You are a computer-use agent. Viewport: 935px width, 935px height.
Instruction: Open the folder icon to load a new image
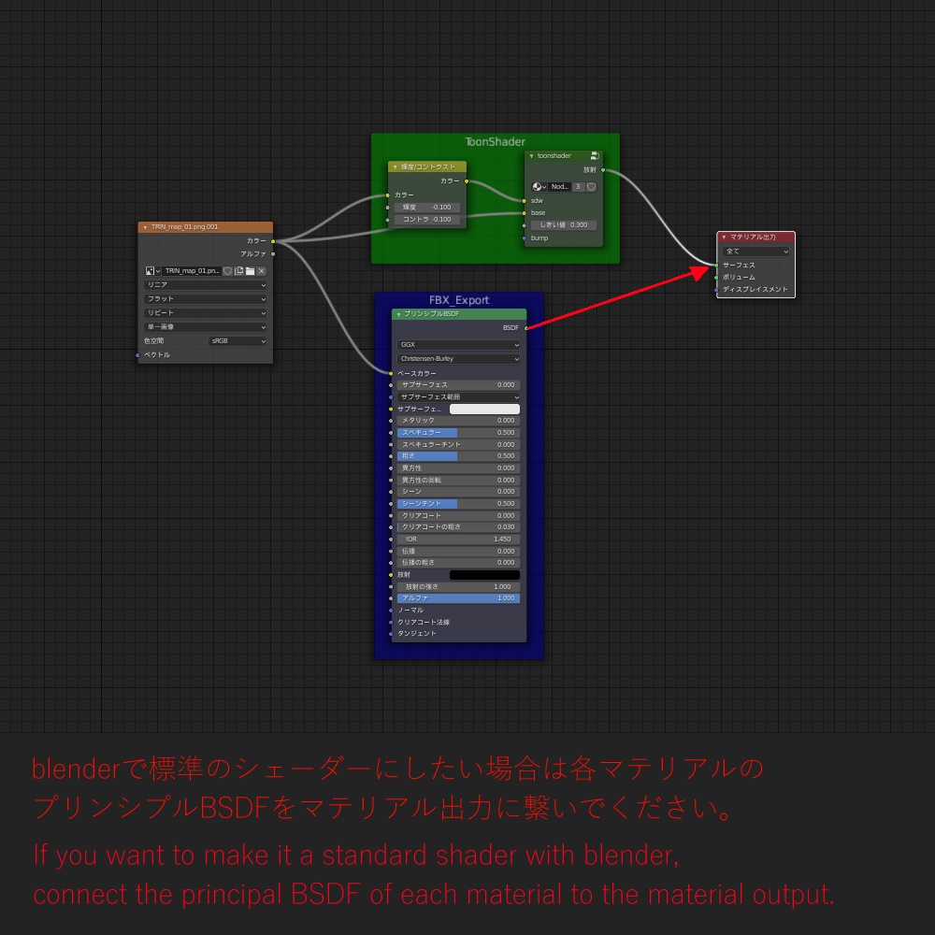pos(250,270)
